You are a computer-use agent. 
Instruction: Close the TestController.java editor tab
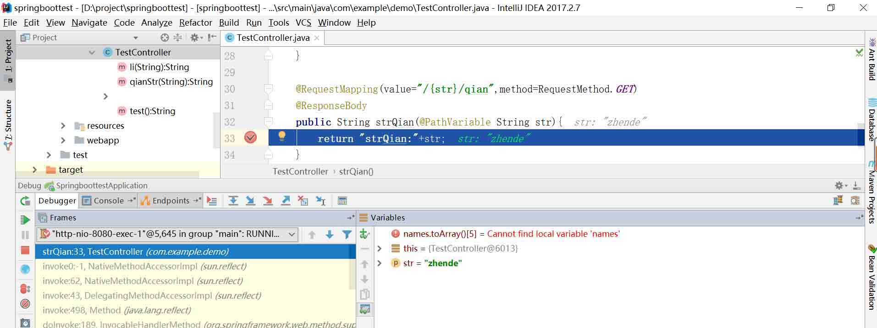coord(317,38)
